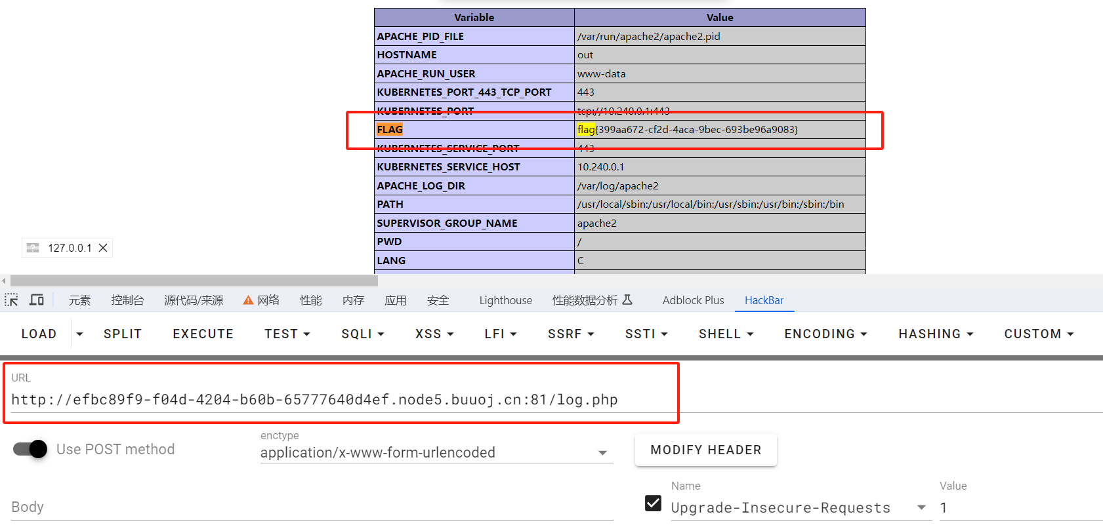Click the APACHE_PID_FILE variable cell
Image resolution: width=1103 pixels, height=527 pixels.
coord(474,36)
